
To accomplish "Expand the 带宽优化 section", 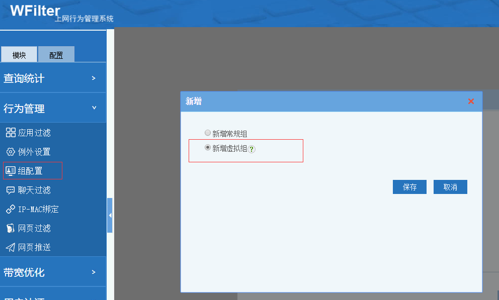I will [x=94, y=272].
